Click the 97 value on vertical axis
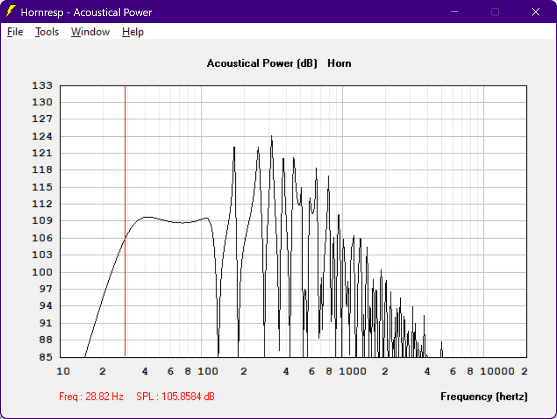 pyautogui.click(x=46, y=289)
